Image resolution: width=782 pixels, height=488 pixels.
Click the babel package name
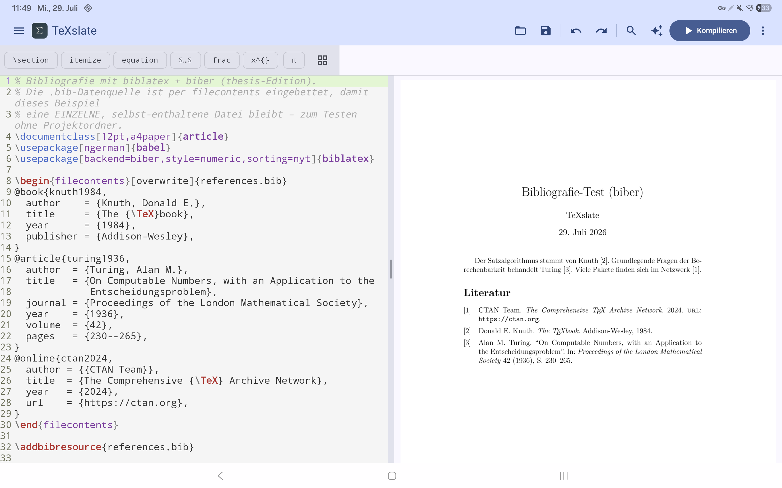(x=151, y=148)
